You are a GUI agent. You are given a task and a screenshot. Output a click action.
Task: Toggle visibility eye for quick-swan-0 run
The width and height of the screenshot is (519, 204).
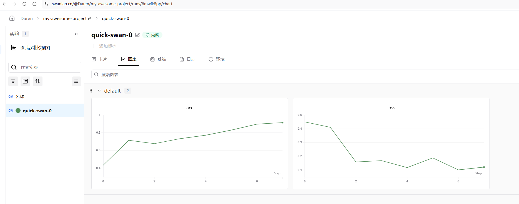pyautogui.click(x=11, y=111)
